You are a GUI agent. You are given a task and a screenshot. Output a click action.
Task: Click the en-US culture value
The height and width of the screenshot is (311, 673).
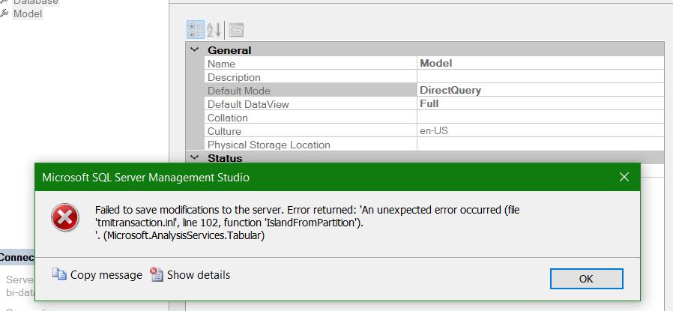(540, 131)
